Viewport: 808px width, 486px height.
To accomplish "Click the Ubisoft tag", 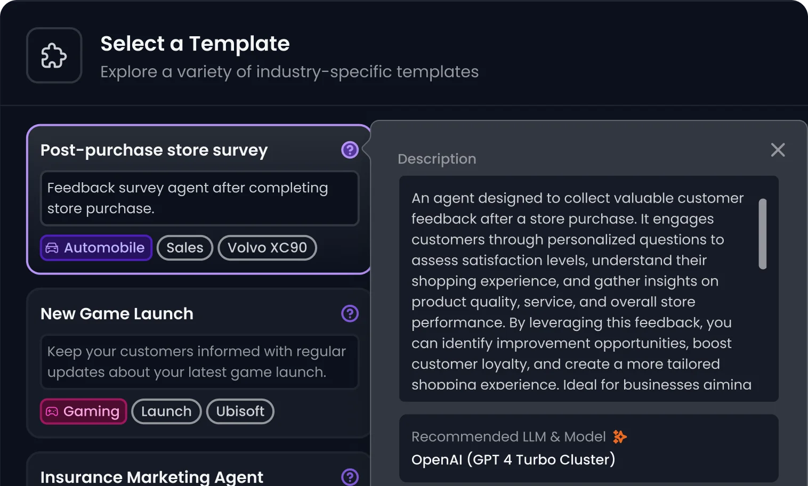I will pyautogui.click(x=240, y=411).
